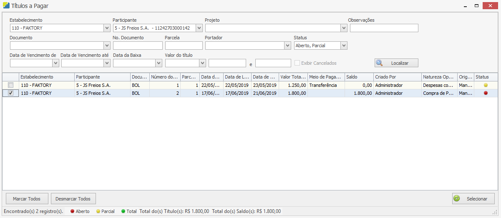Click the green Total legend dot
The image size is (501, 218).
point(123,211)
